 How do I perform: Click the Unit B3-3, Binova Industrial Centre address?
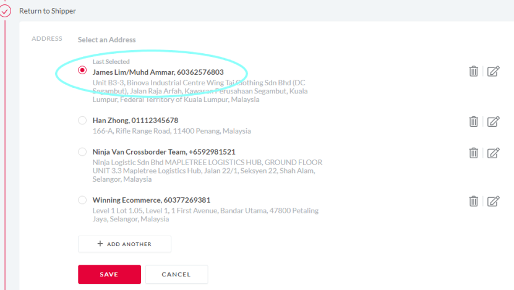pos(200,91)
